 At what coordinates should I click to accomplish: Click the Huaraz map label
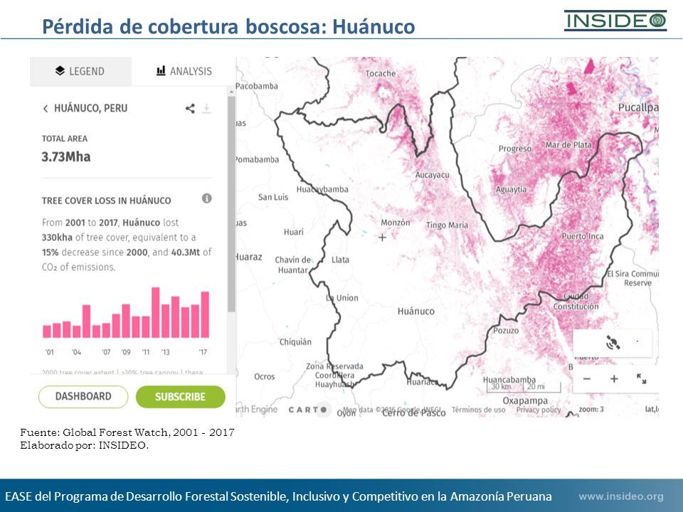pos(249,257)
